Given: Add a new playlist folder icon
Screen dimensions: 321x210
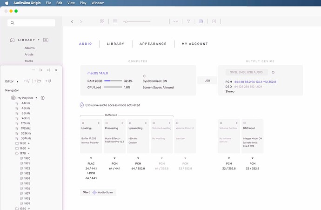Looking at the screenshot, I should pos(38,81).
